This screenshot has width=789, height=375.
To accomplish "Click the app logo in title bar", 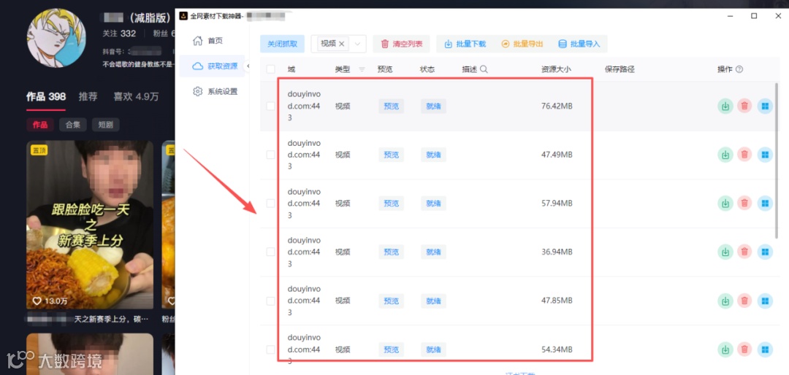I will point(183,16).
